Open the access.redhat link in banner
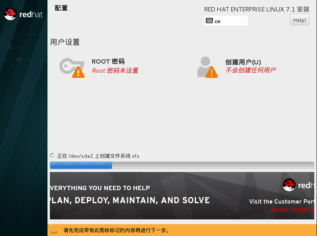Viewport: 317px width, 236px height. tap(292, 210)
